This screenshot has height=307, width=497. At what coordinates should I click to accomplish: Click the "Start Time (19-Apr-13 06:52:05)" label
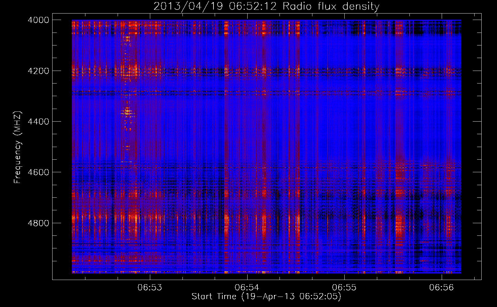(x=266, y=297)
